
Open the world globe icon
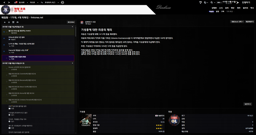(x=205, y=2)
